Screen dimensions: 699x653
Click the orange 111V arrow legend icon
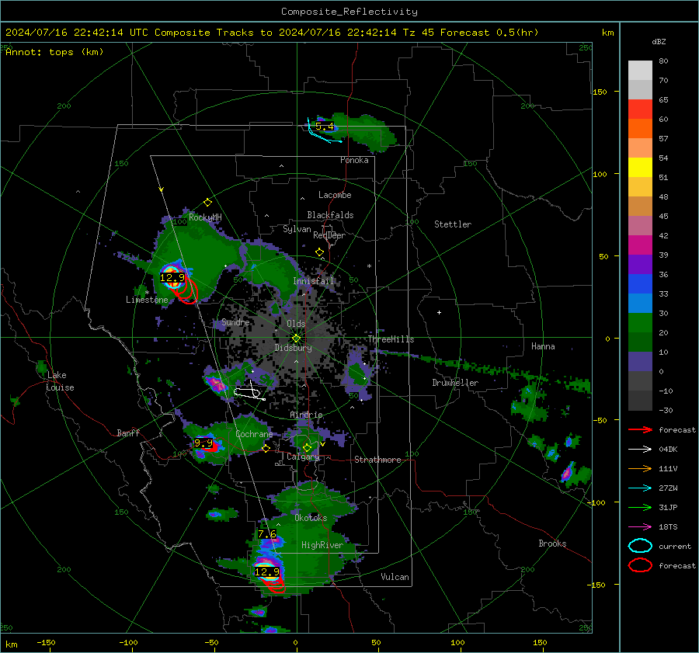[640, 468]
